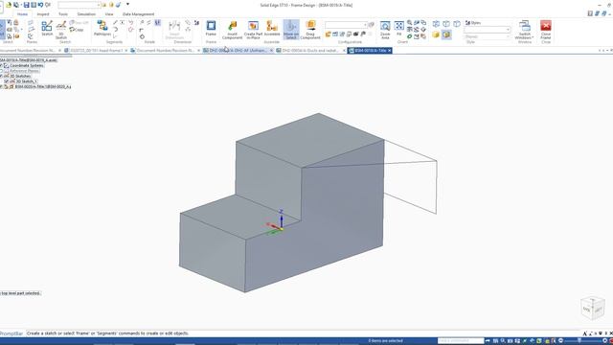
Task: Click the shaded with edges view icon
Action: point(446,34)
